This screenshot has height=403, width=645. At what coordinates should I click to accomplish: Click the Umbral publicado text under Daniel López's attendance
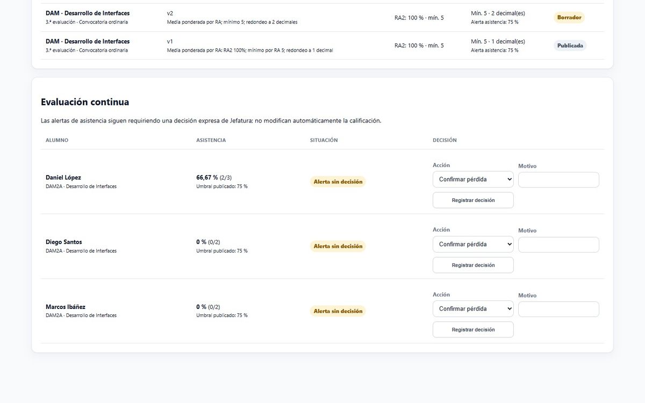coord(222,186)
